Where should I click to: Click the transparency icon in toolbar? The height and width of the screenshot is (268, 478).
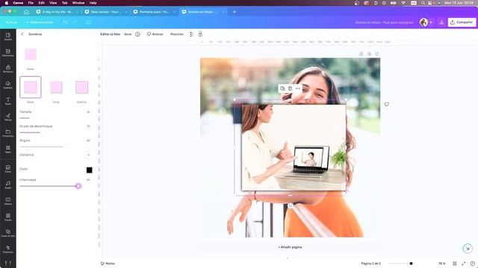pyautogui.click(x=191, y=34)
